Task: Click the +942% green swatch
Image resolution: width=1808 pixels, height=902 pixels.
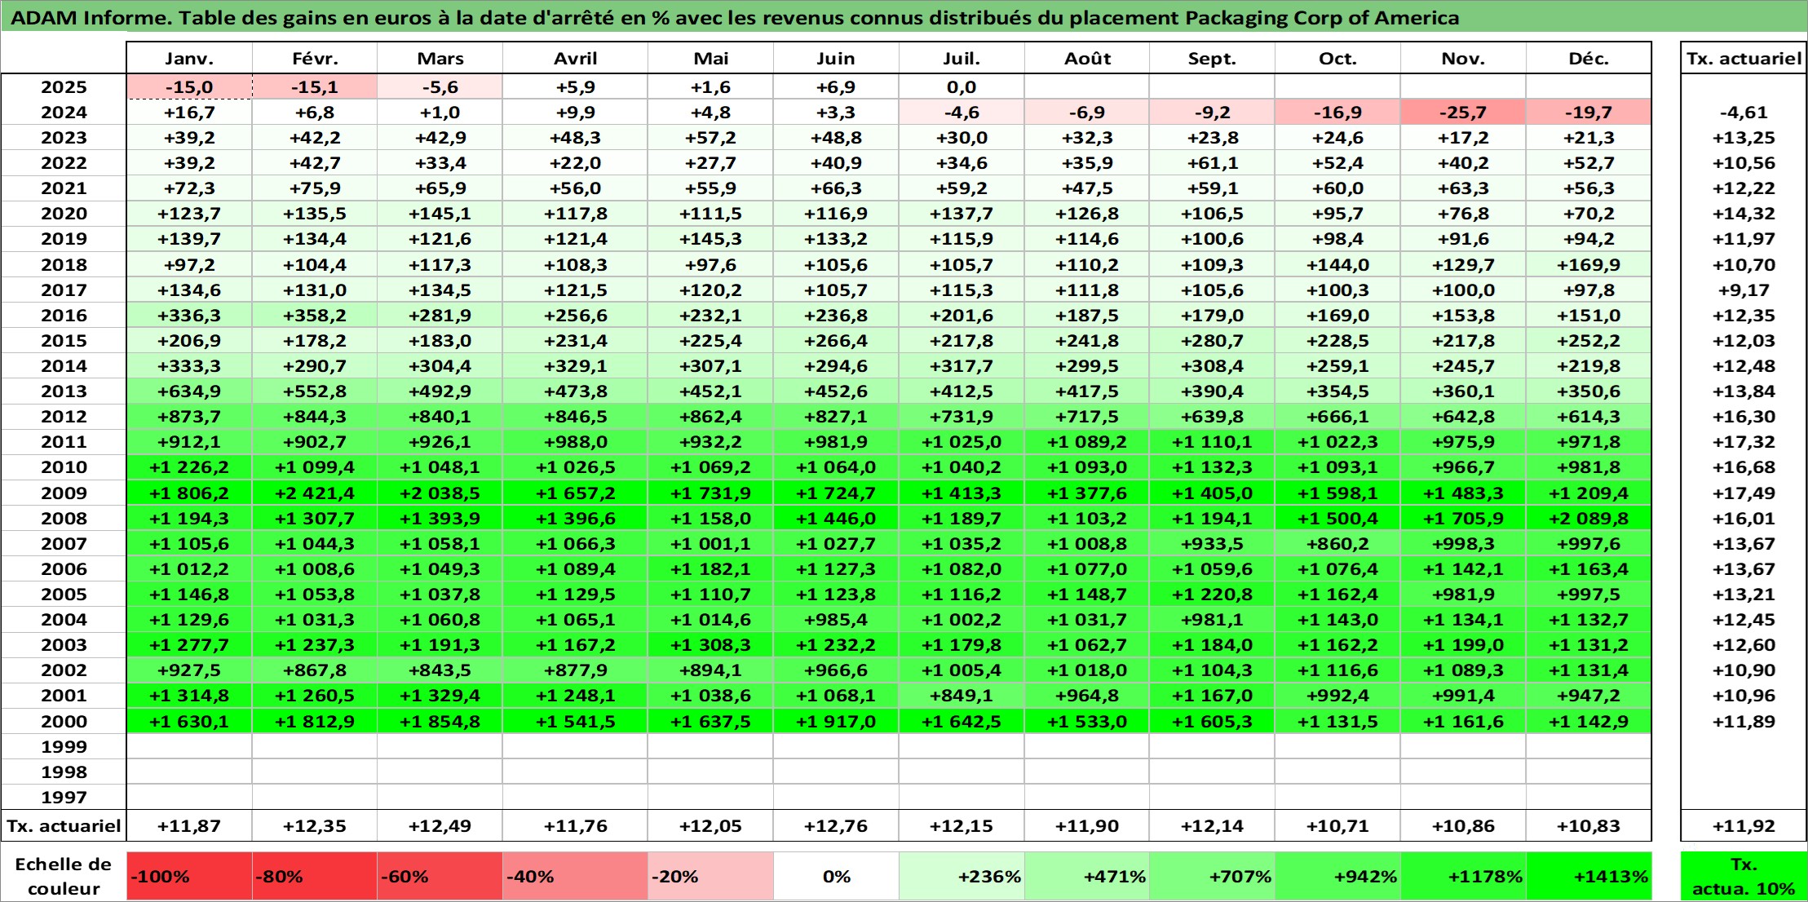Action: [1338, 877]
